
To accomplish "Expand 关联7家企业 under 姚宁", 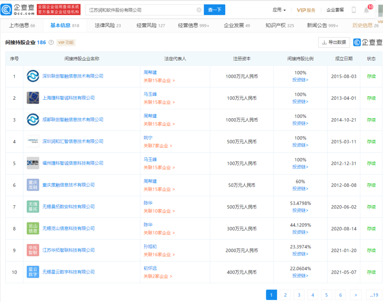I will tap(158, 146).
